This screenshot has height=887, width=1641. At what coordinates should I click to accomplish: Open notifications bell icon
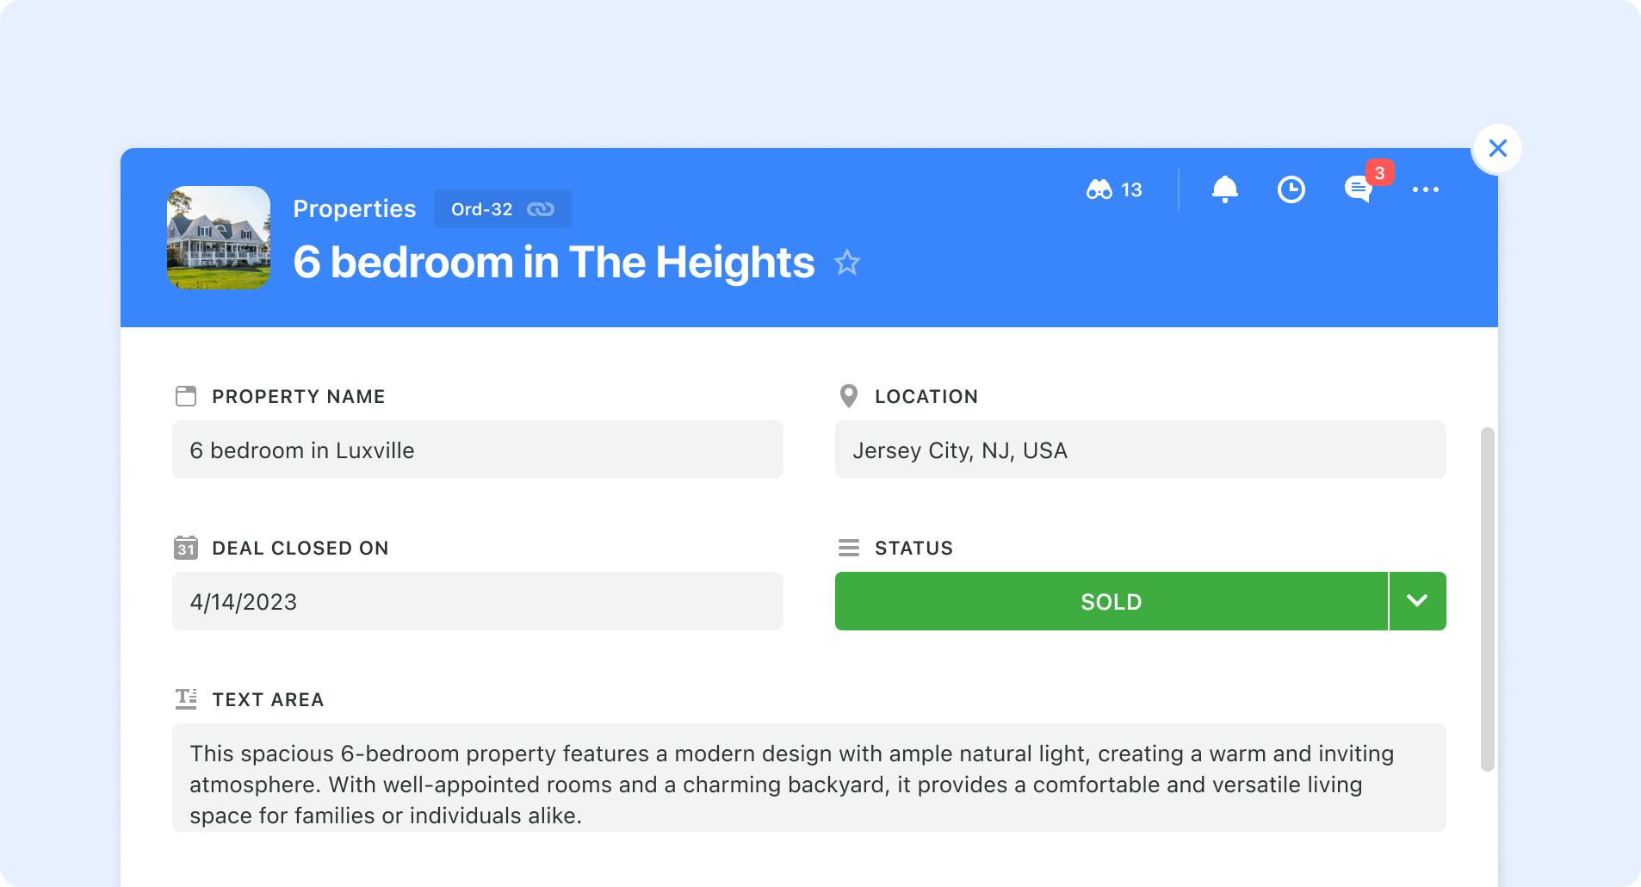(x=1225, y=189)
